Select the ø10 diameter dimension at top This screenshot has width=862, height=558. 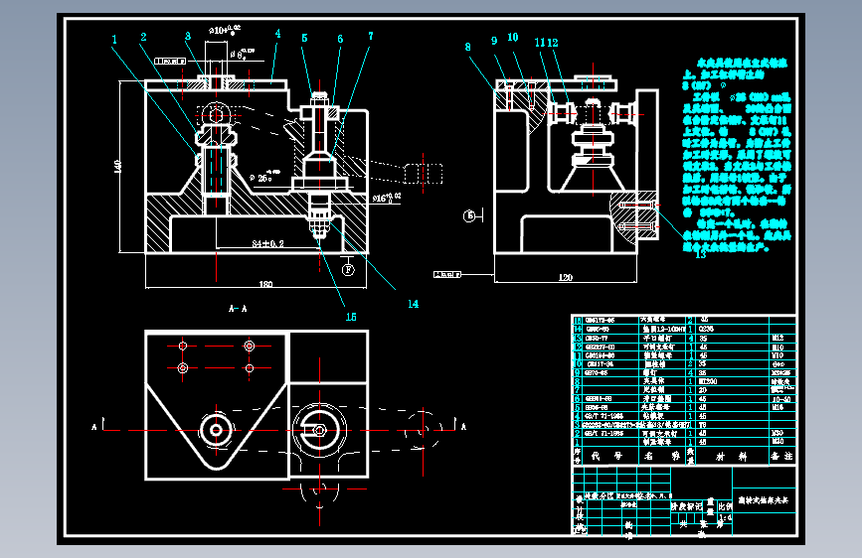coord(225,30)
